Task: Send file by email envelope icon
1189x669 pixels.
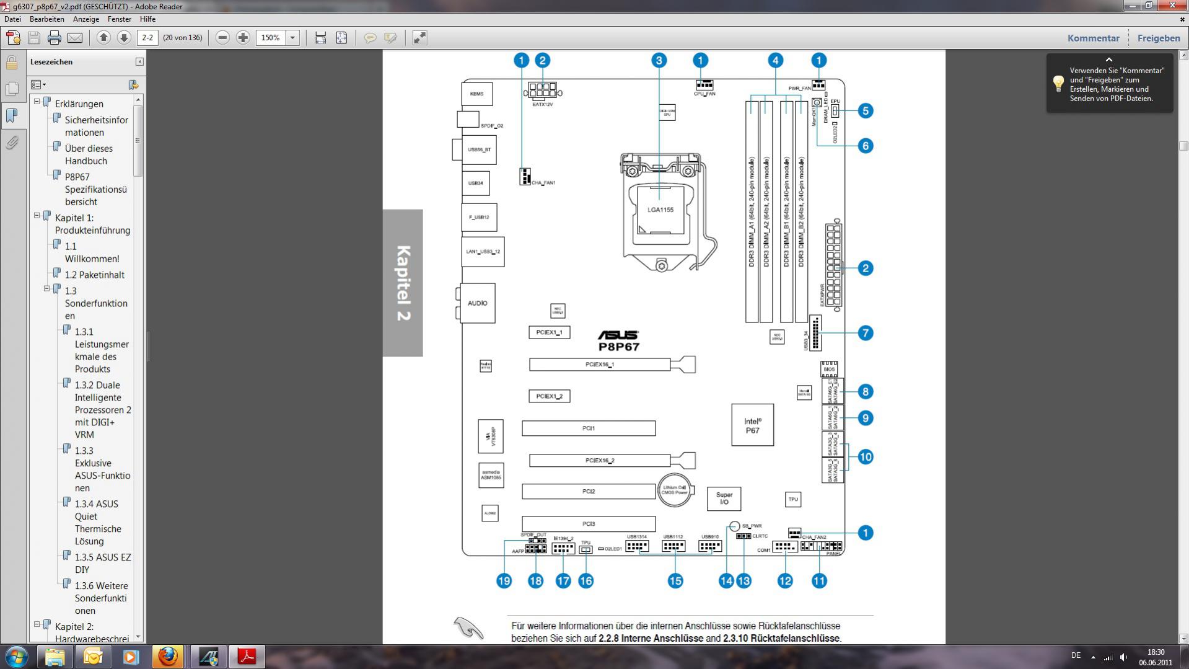Action: coord(75,38)
